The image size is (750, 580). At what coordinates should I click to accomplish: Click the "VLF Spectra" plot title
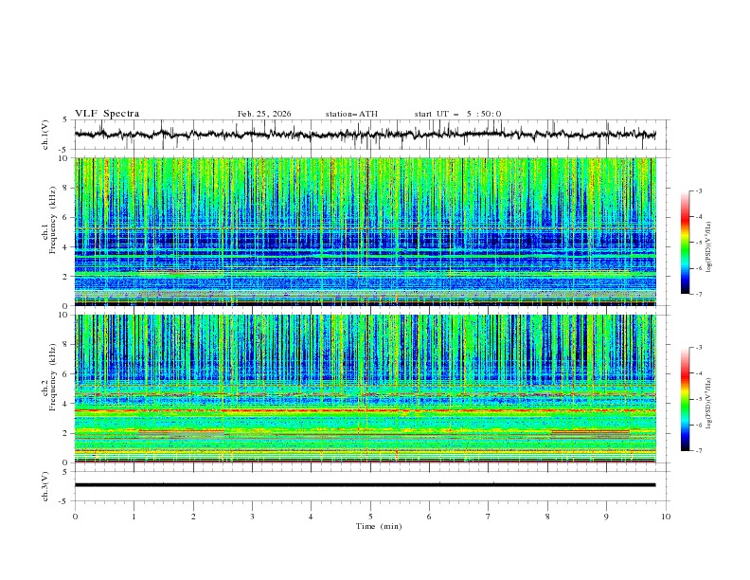pos(107,114)
